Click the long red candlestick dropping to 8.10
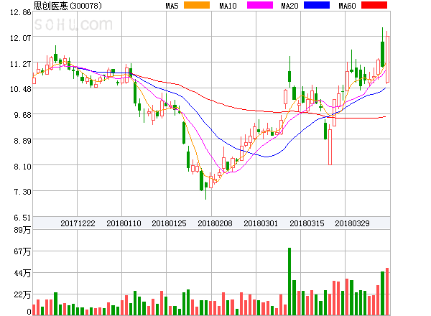Viewport: 431px width, 316px height. coord(330,144)
